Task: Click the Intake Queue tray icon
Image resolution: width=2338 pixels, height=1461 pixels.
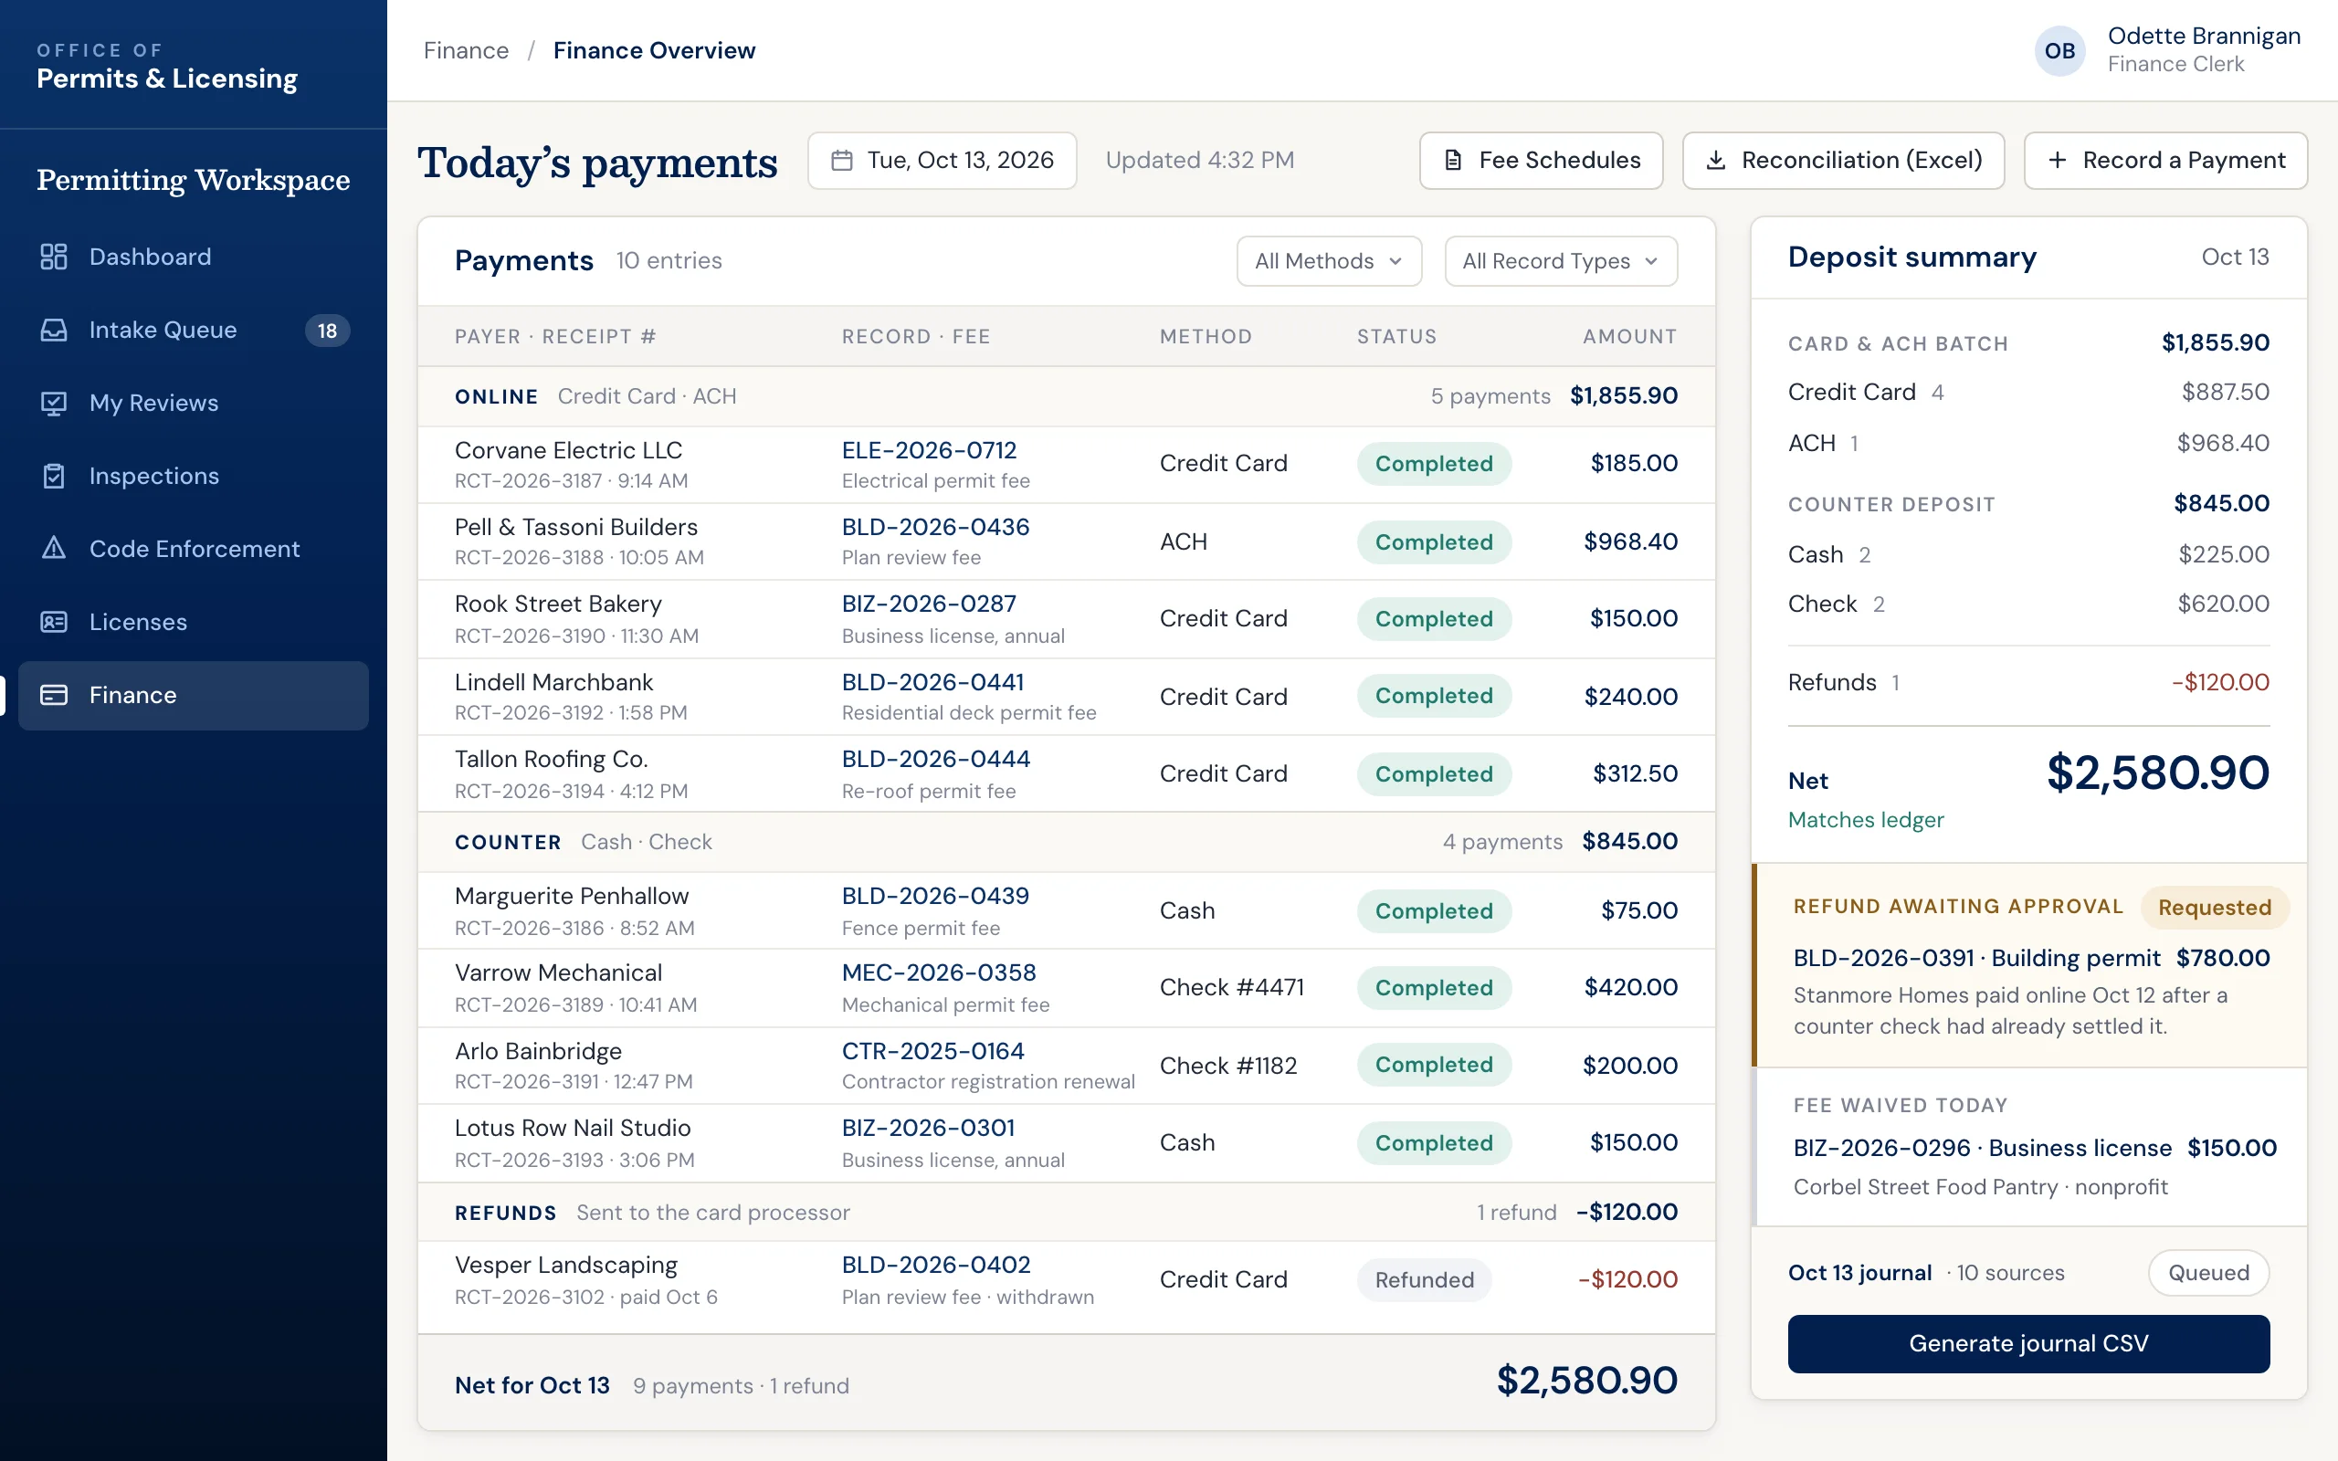Action: [54, 330]
